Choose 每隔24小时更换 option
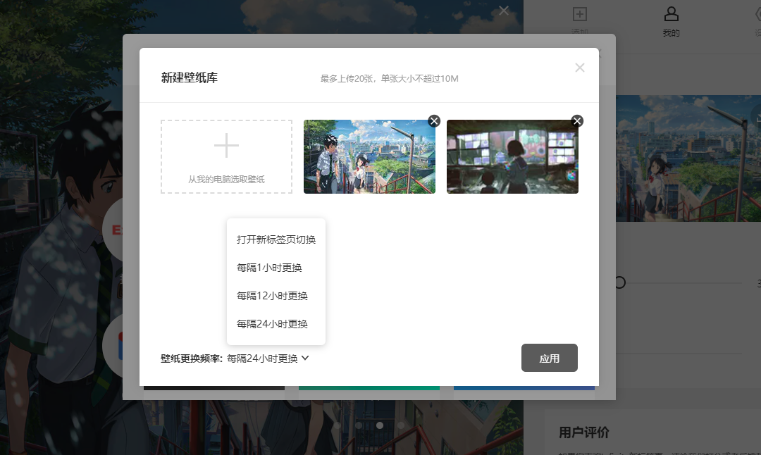 tap(273, 324)
